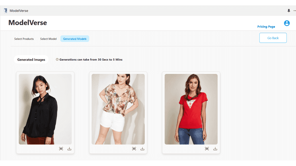Image resolution: width=296 pixels, height=166 pixels.
Task: Open the floral top generated thumbnail
Action: [118, 109]
